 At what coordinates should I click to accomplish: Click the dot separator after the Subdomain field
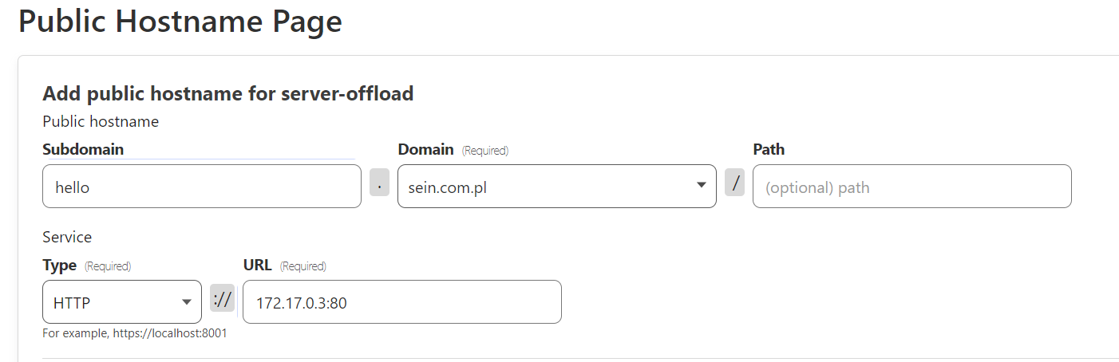point(379,183)
